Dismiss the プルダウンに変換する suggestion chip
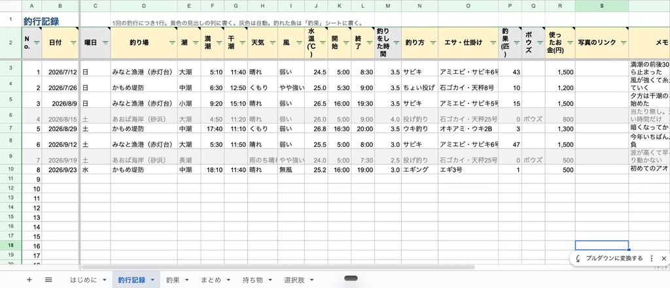 tap(663, 258)
